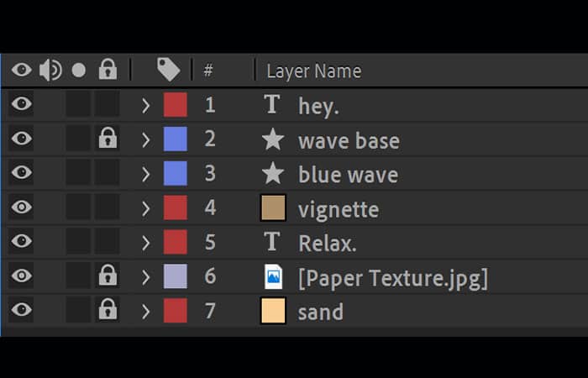Click blue label color of blue wave layer

tap(176, 173)
